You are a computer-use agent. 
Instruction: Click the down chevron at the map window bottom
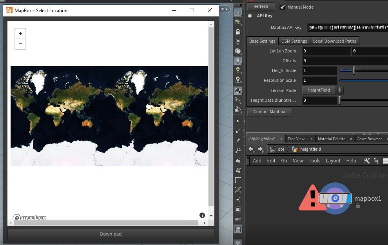coord(211,215)
